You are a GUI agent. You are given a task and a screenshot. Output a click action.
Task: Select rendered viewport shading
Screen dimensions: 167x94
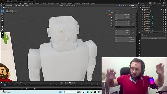pyautogui.click(x=135, y=5)
